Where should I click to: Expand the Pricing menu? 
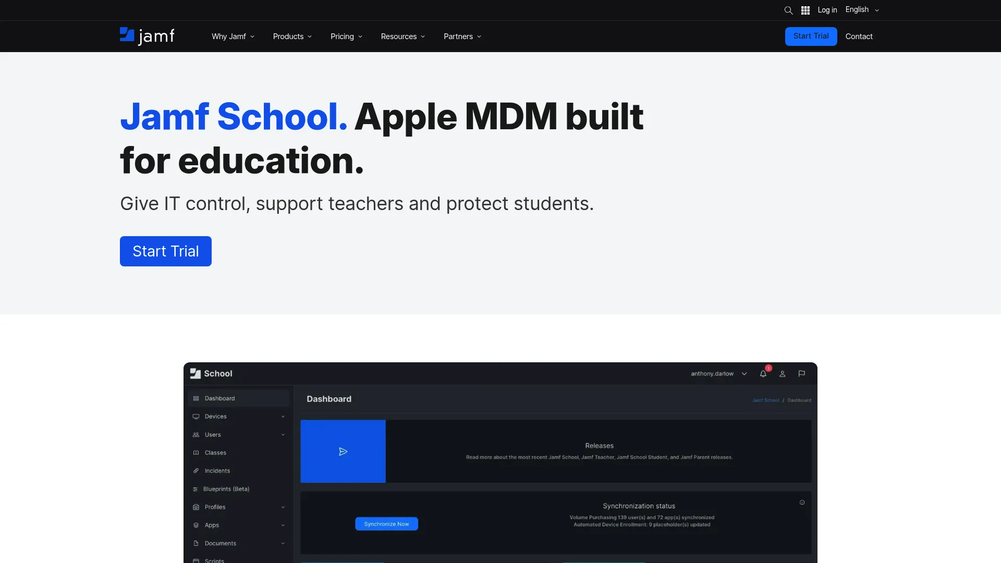click(x=346, y=36)
